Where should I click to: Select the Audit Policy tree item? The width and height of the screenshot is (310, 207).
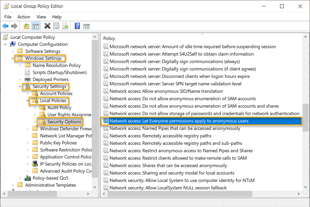tap(59, 107)
